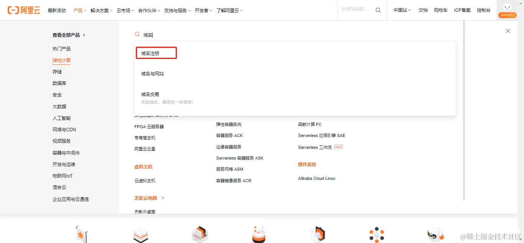
Task: Open 弹性容器实例
Action: tap(229, 124)
